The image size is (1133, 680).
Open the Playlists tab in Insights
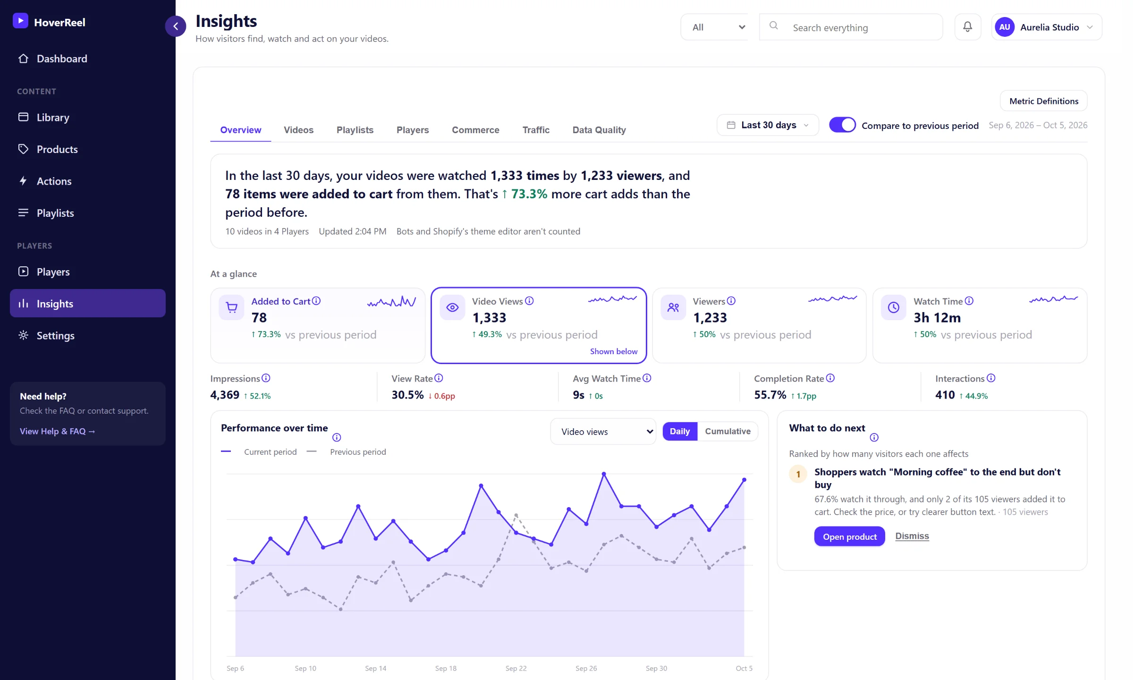(x=355, y=130)
